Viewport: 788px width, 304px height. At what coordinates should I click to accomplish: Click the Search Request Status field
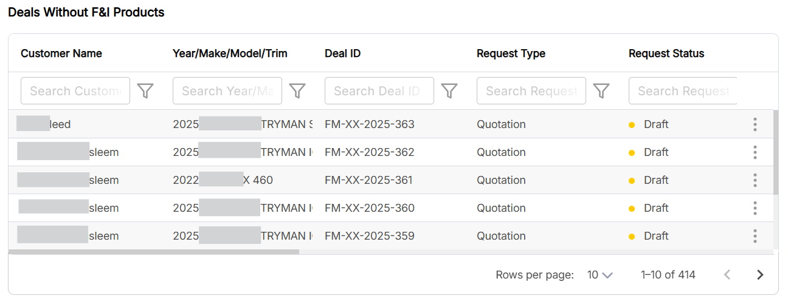point(683,91)
